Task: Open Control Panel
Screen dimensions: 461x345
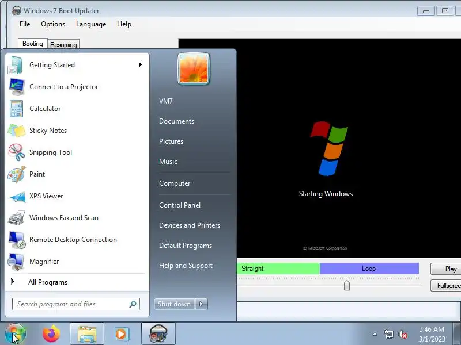Action: coord(180,205)
